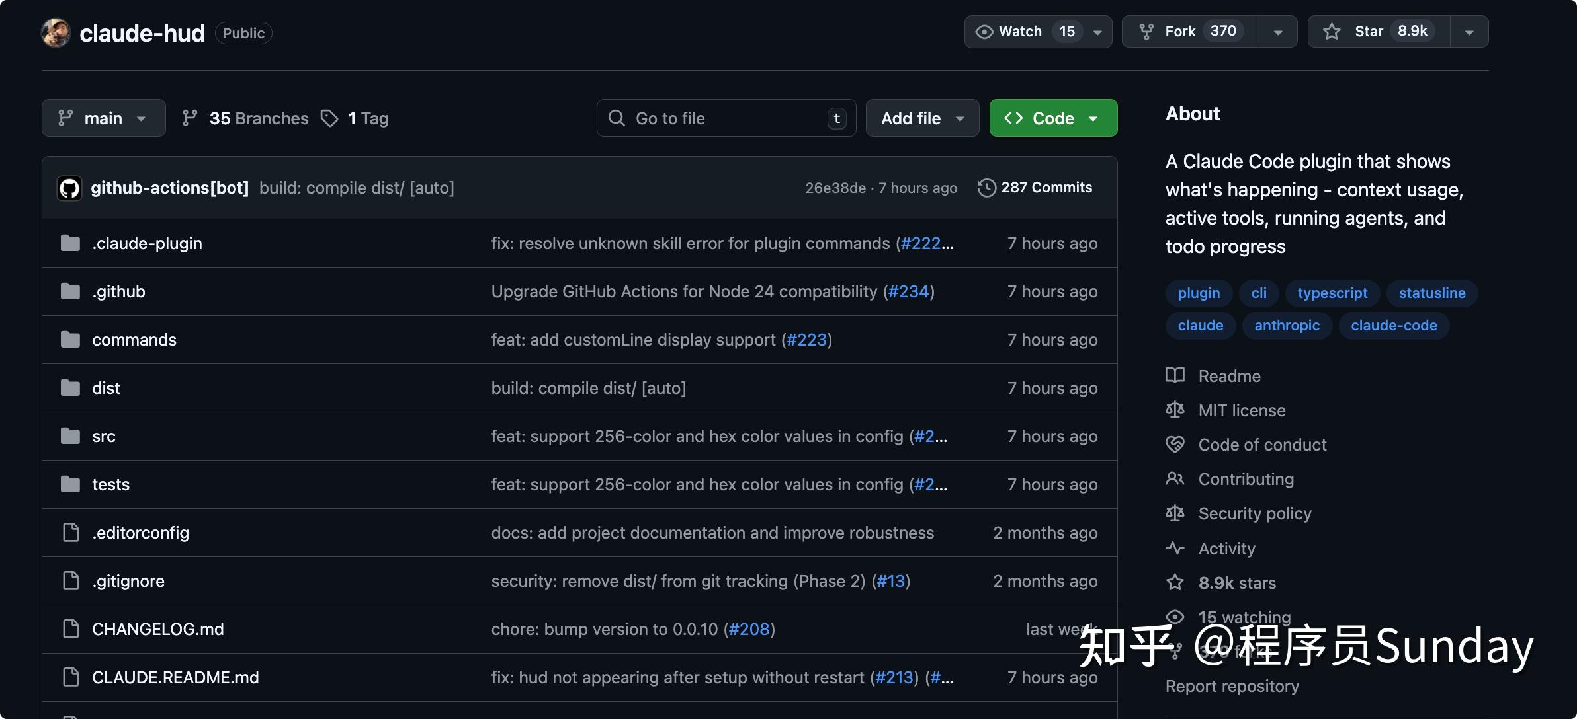Image resolution: width=1577 pixels, height=719 pixels.
Task: Open the green Code dropdown
Action: pos(1053,118)
